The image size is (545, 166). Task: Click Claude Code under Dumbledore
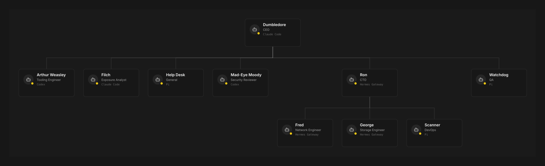coord(272,34)
